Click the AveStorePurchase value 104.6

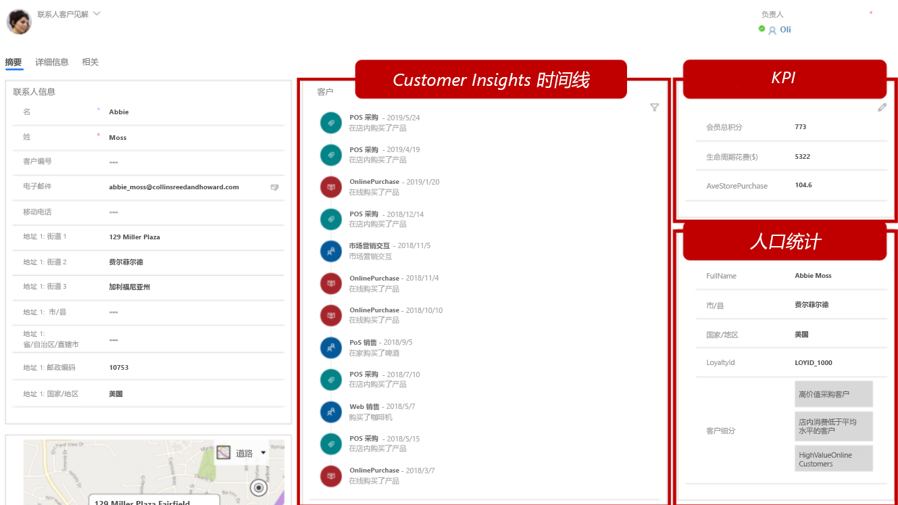[803, 185]
